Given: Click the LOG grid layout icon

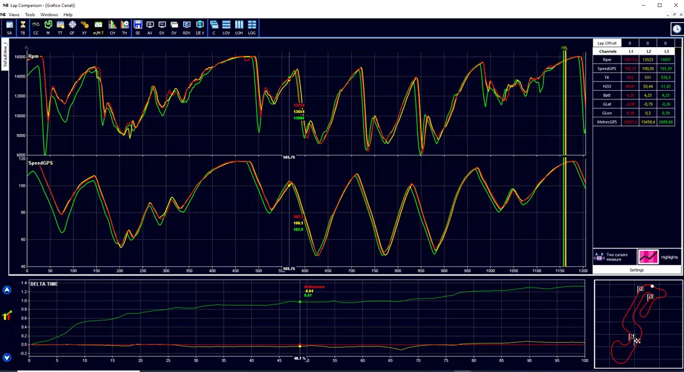Looking at the screenshot, I should coord(252,27).
